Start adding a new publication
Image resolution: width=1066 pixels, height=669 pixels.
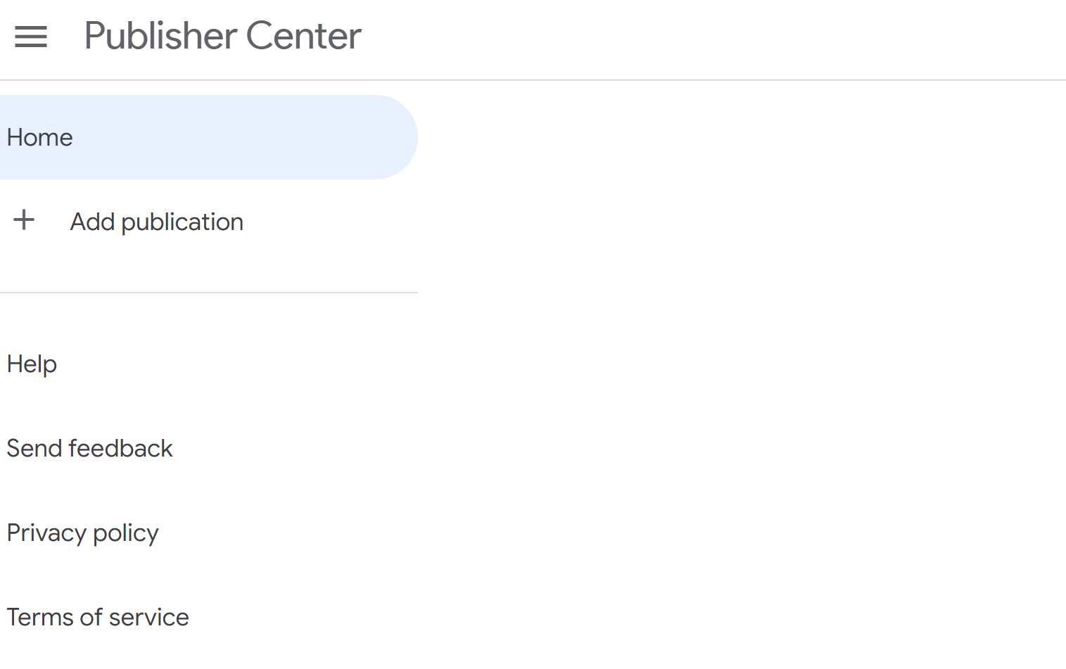click(x=156, y=222)
